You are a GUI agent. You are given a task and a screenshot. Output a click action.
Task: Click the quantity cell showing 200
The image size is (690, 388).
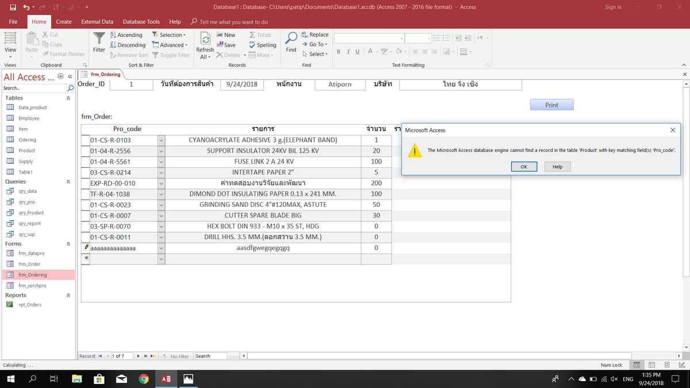click(x=376, y=183)
